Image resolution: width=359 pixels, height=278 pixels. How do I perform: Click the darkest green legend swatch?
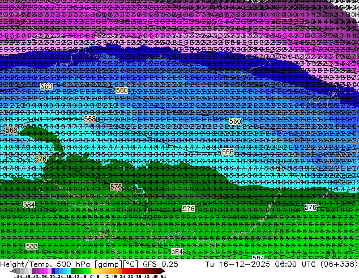pyautogui.click(x=73, y=271)
